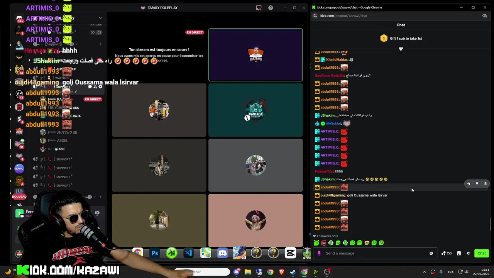Open CapCut from the dock
This screenshot has width=494, height=278.
[291, 253]
